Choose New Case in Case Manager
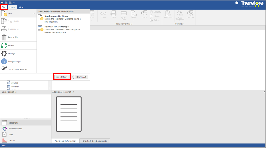The height and width of the screenshot is (148, 266). coord(57,27)
